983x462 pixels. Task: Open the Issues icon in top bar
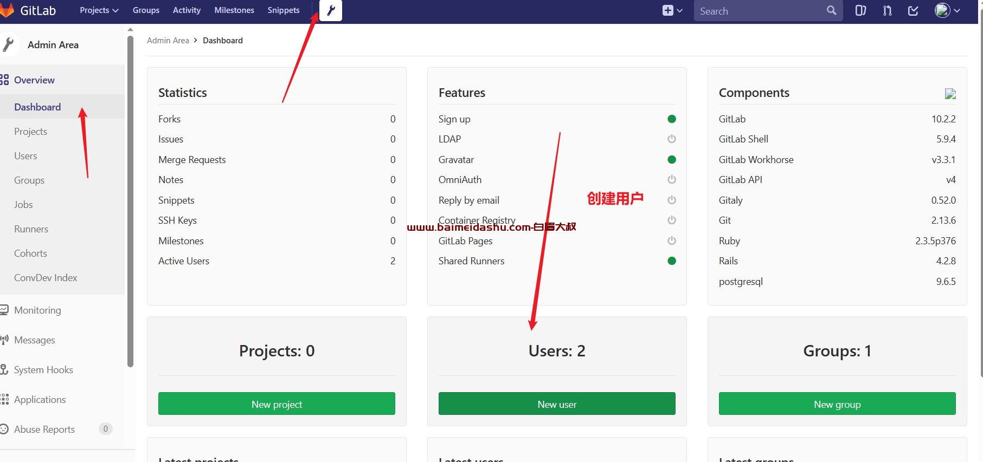point(860,10)
